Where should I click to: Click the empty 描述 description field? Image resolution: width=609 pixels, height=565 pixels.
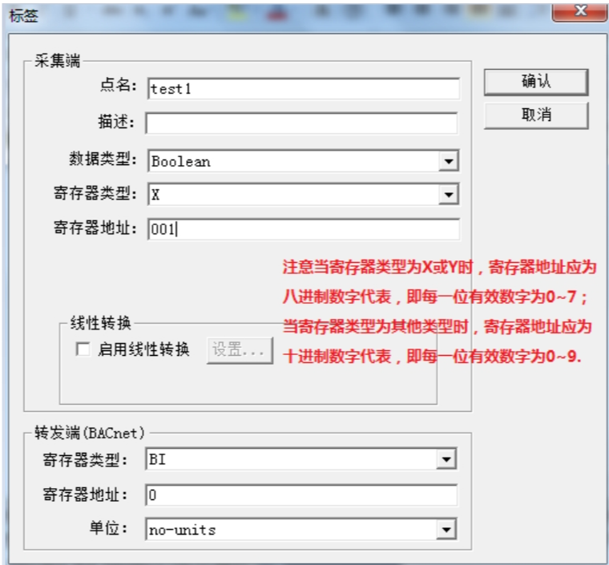[302, 123]
